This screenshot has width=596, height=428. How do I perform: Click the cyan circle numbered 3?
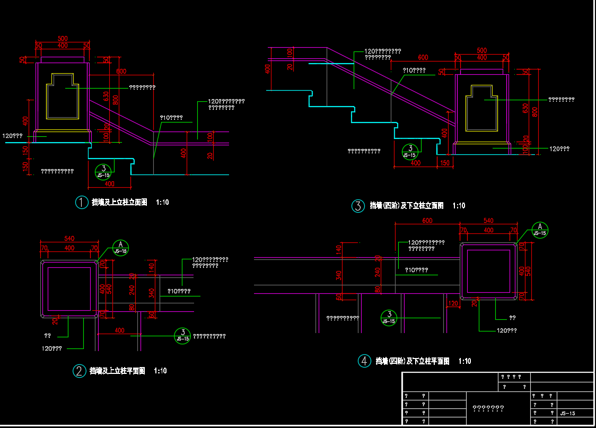point(358,206)
